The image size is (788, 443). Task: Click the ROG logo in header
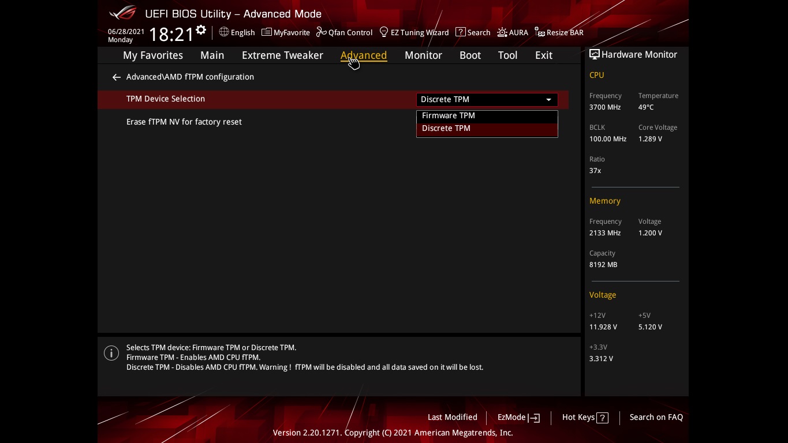123,13
